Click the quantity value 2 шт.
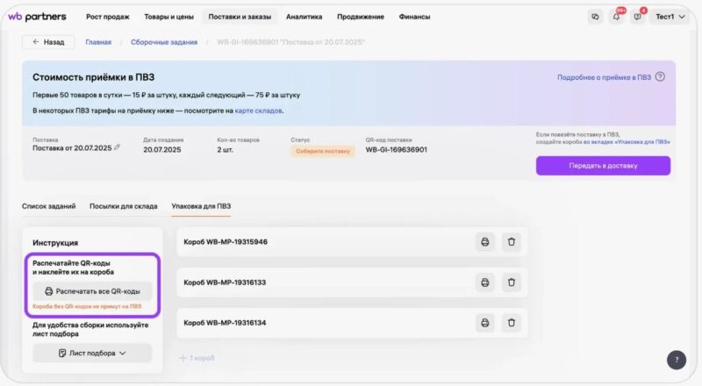The height and width of the screenshot is (386, 702). point(226,149)
